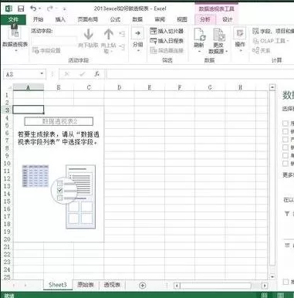Click the select-all corner triangle
Image resolution: width=294 pixels, height=298 pixels.
10,88
